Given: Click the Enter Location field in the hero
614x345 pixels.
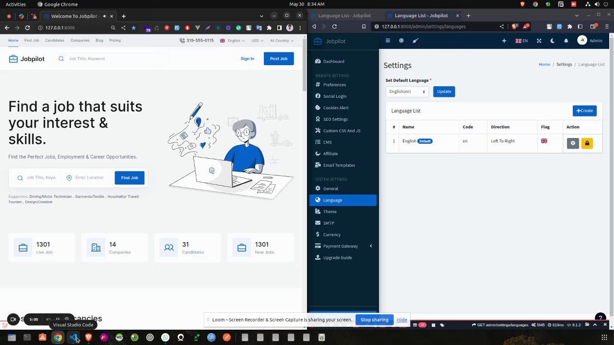Looking at the screenshot, I should tap(89, 178).
